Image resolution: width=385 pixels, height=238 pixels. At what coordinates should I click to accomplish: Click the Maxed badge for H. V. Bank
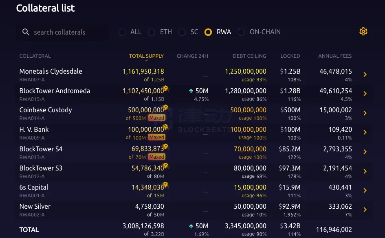156,138
